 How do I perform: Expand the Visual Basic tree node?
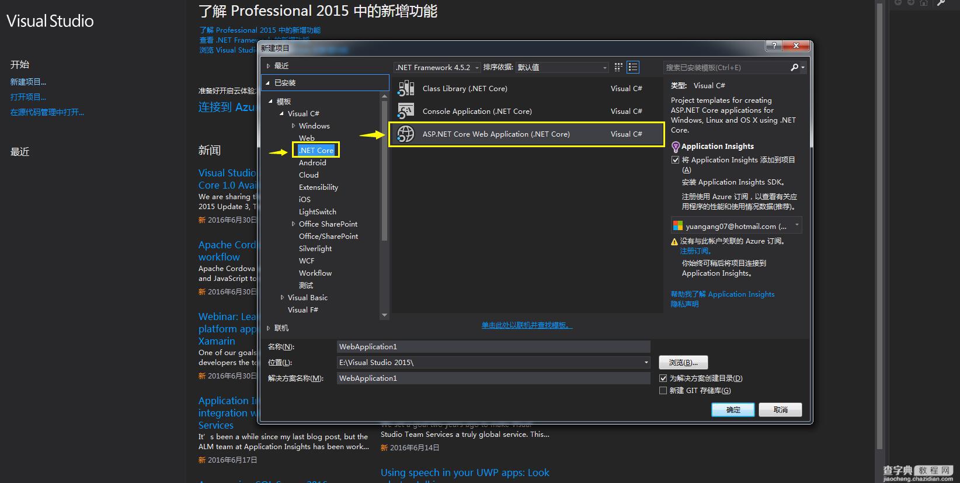point(282,298)
